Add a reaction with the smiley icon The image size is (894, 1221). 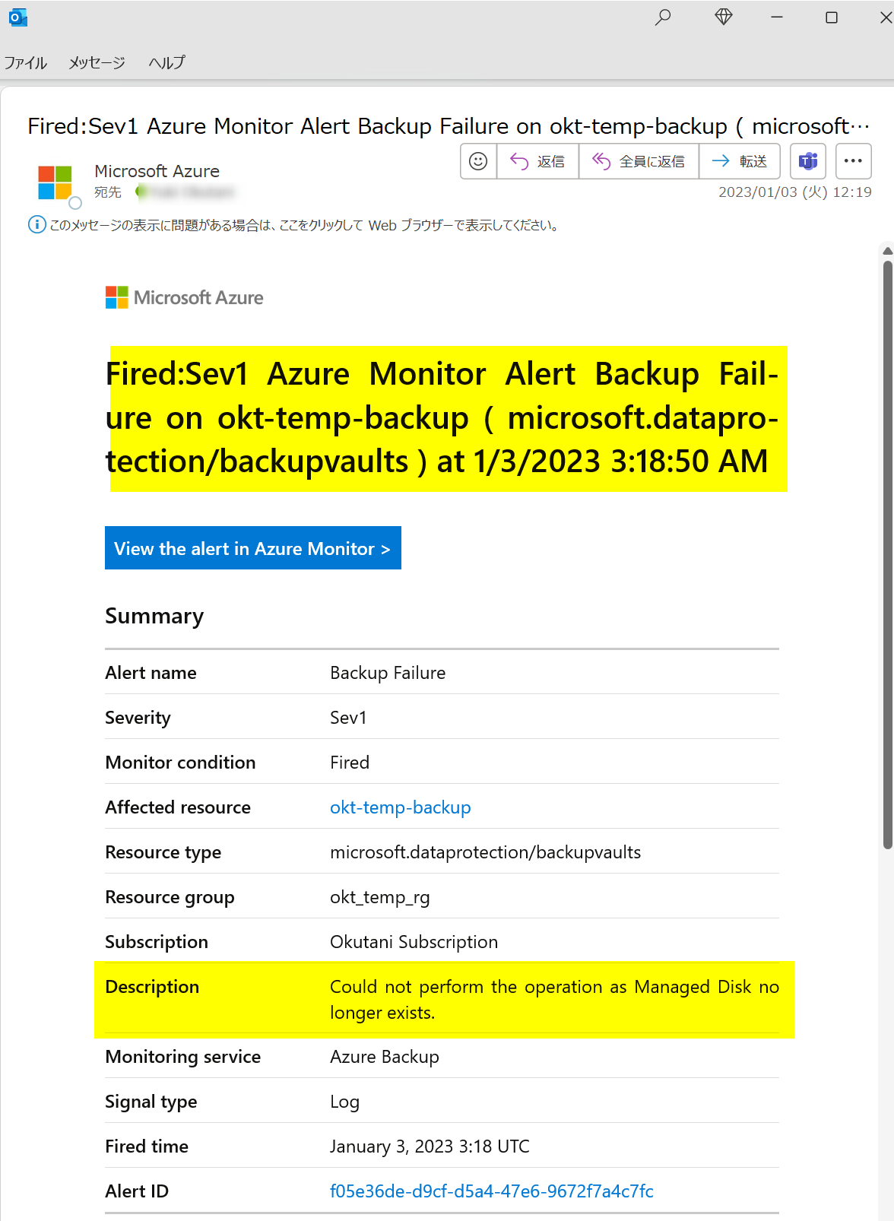[478, 161]
